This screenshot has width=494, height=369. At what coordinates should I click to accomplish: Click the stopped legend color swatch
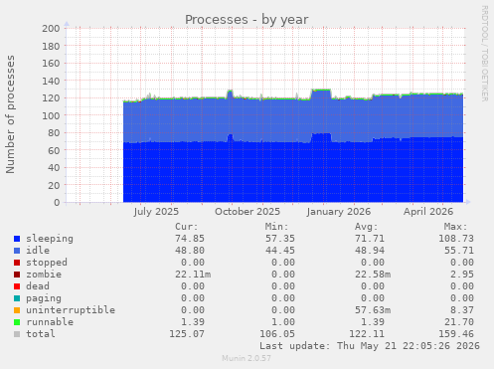point(17,263)
